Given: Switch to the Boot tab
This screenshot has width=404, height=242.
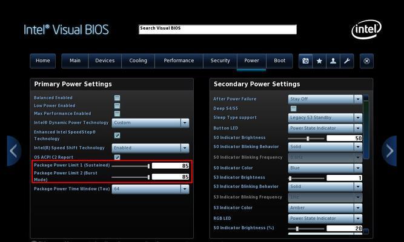Looking at the screenshot, I should pyautogui.click(x=280, y=61).
